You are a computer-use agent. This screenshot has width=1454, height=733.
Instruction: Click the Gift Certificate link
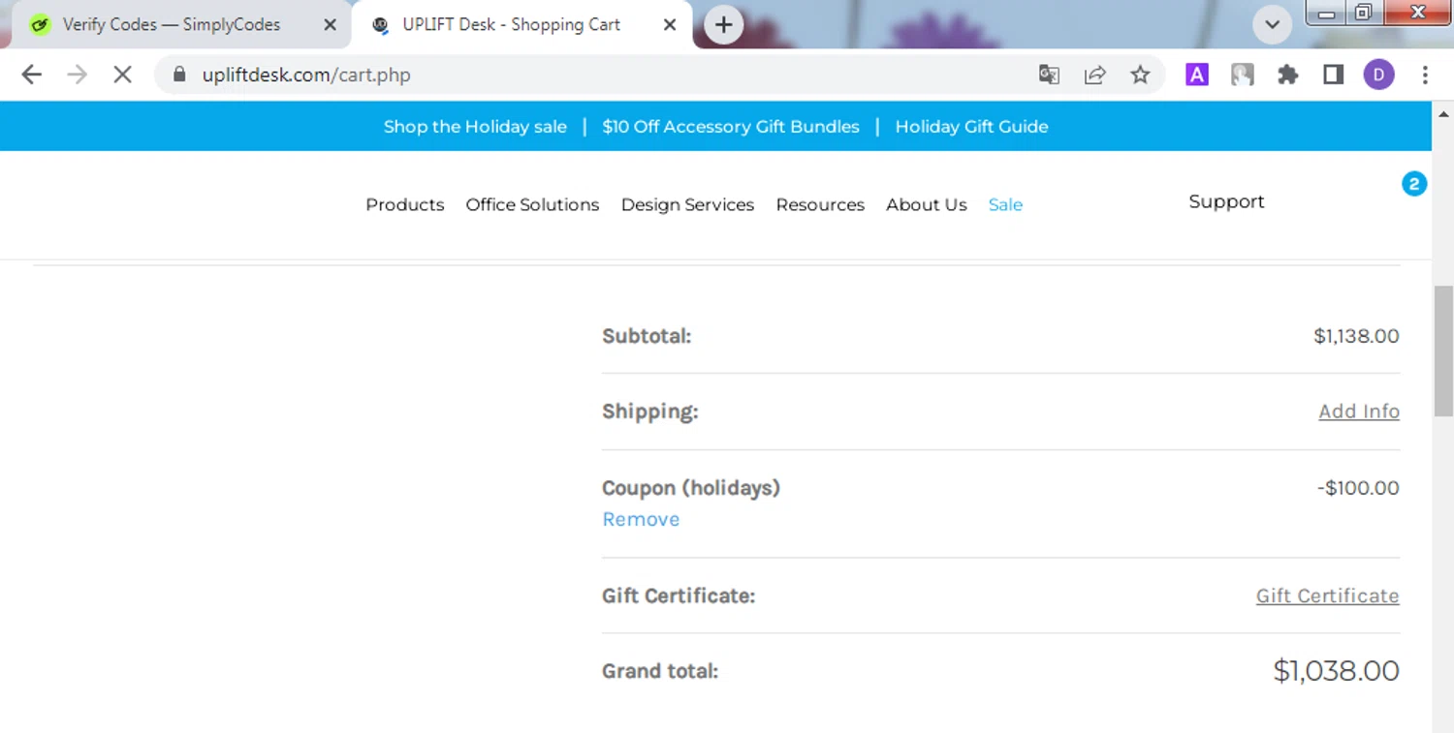[1327, 596]
